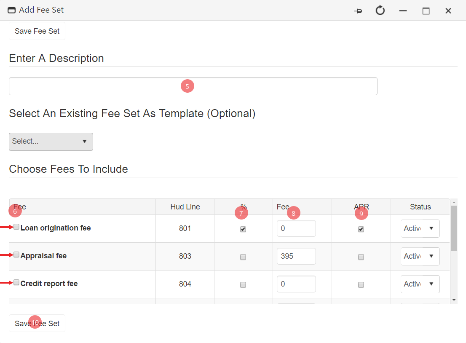Maximize the Add Fee Set window

click(x=426, y=11)
